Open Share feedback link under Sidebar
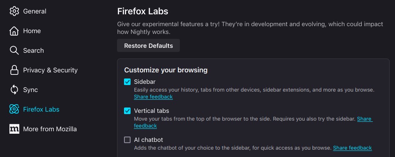Screen dimensions: 395x157 (153, 97)
